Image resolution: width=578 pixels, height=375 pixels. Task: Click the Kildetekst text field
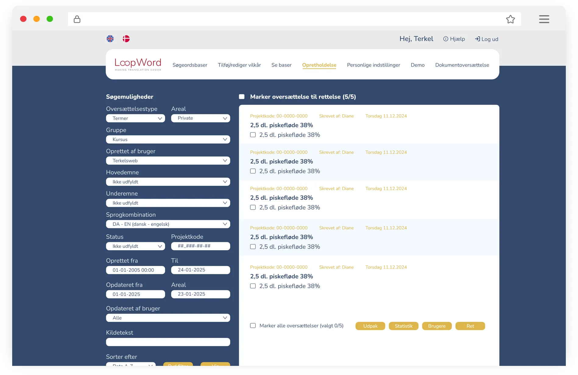168,342
